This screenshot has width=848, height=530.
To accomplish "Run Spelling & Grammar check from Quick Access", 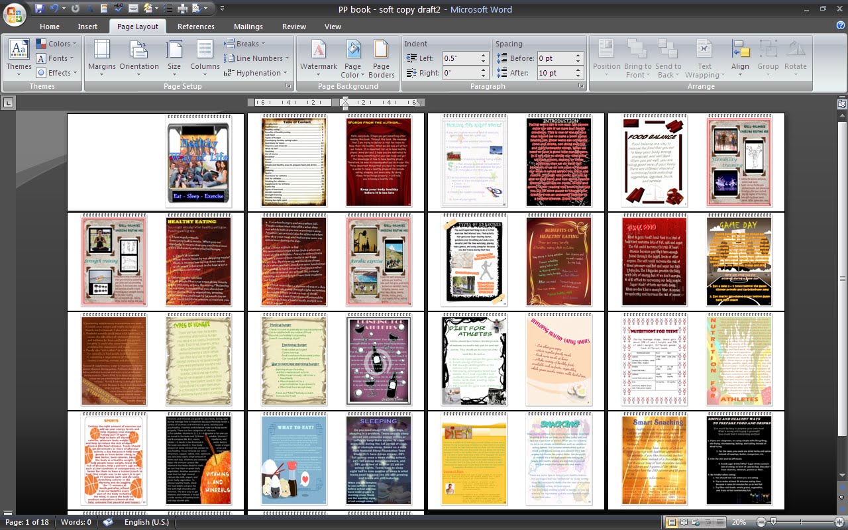I will tap(118, 9).
